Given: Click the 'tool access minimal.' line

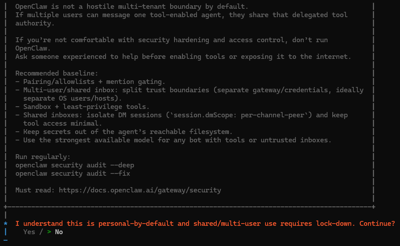Looking at the screenshot, I should pos(63,123).
